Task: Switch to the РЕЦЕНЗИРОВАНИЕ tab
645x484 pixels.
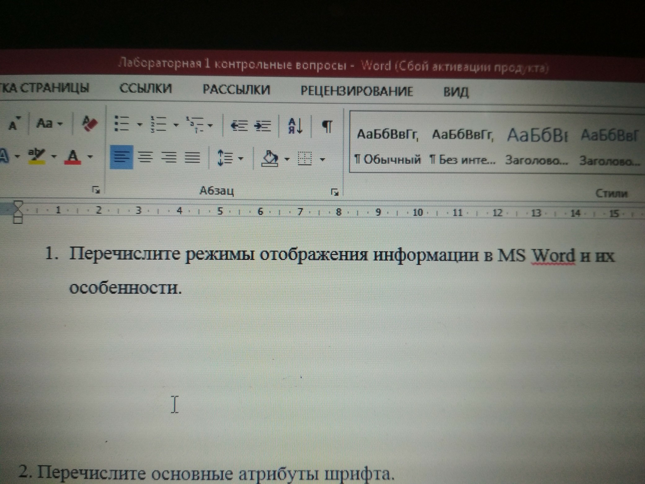Action: (x=357, y=91)
